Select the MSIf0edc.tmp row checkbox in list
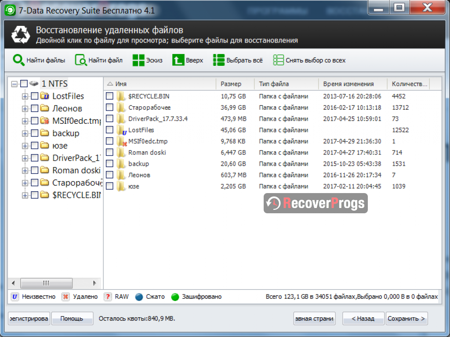This screenshot has height=337, width=450. tap(109, 141)
